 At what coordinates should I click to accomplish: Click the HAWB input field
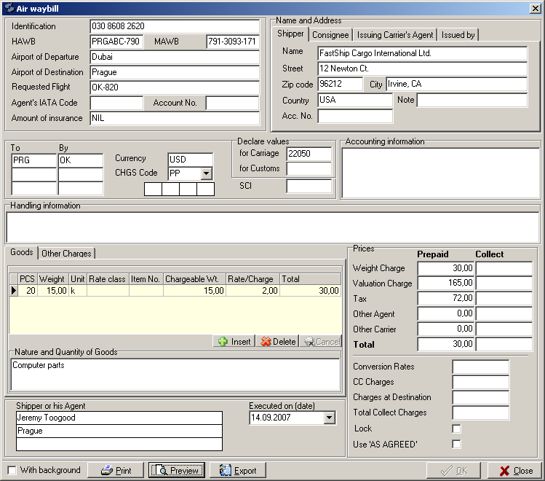tap(116, 42)
